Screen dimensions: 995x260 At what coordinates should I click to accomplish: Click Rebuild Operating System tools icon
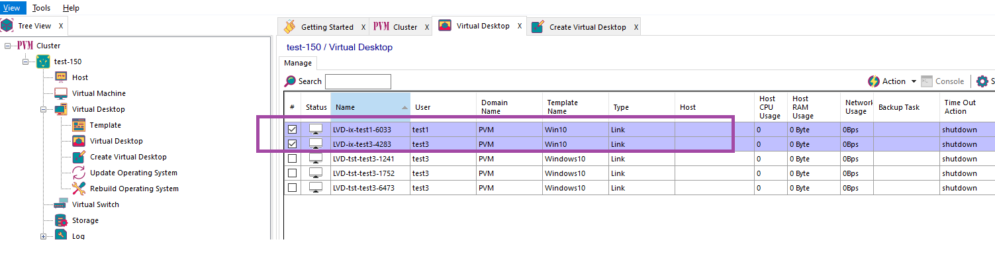pyautogui.click(x=79, y=189)
